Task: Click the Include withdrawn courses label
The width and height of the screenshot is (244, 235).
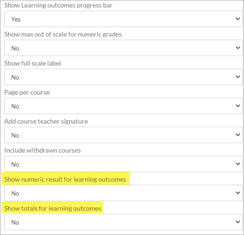Action: pos(43,150)
